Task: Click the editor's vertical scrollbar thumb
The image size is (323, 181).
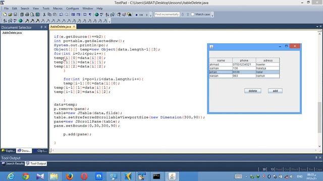Action: (x=319, y=117)
